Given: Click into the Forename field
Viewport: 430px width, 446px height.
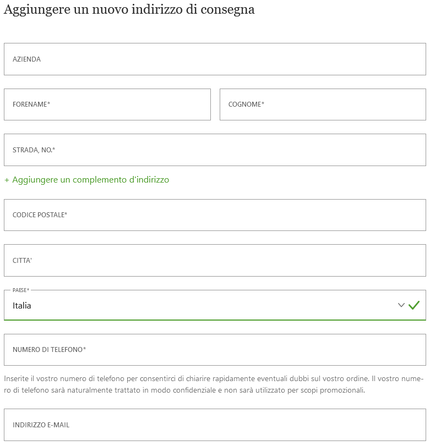Looking at the screenshot, I should click(x=107, y=104).
